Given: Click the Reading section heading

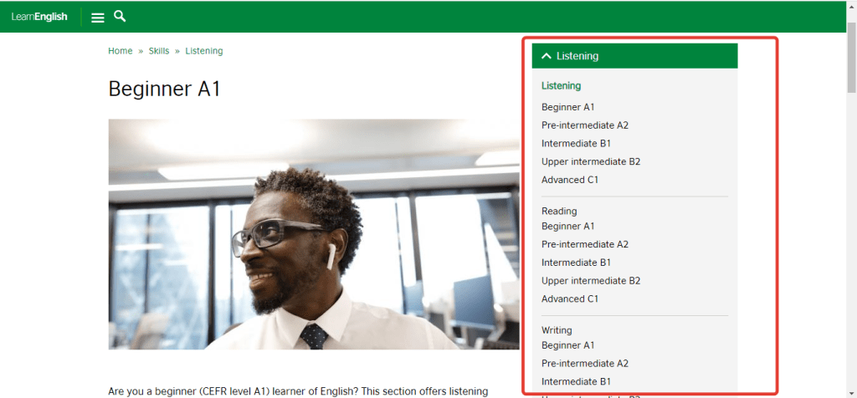Looking at the screenshot, I should 559,211.
